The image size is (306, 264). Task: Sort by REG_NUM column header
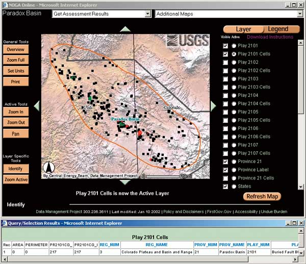click(x=109, y=245)
